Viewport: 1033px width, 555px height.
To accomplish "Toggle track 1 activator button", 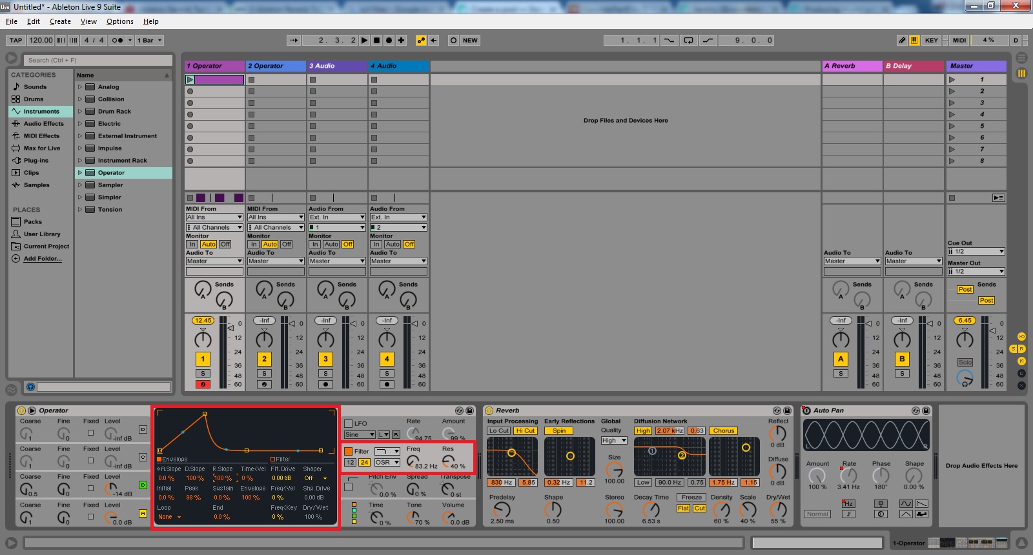I will coord(203,359).
